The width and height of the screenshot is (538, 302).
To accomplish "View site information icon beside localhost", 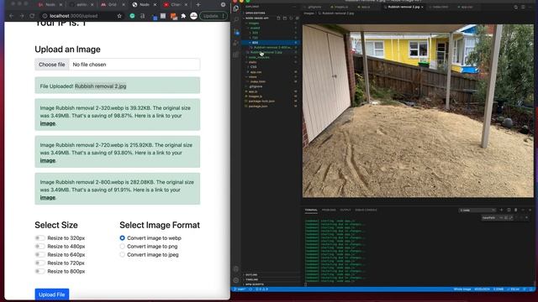I will point(45,16).
